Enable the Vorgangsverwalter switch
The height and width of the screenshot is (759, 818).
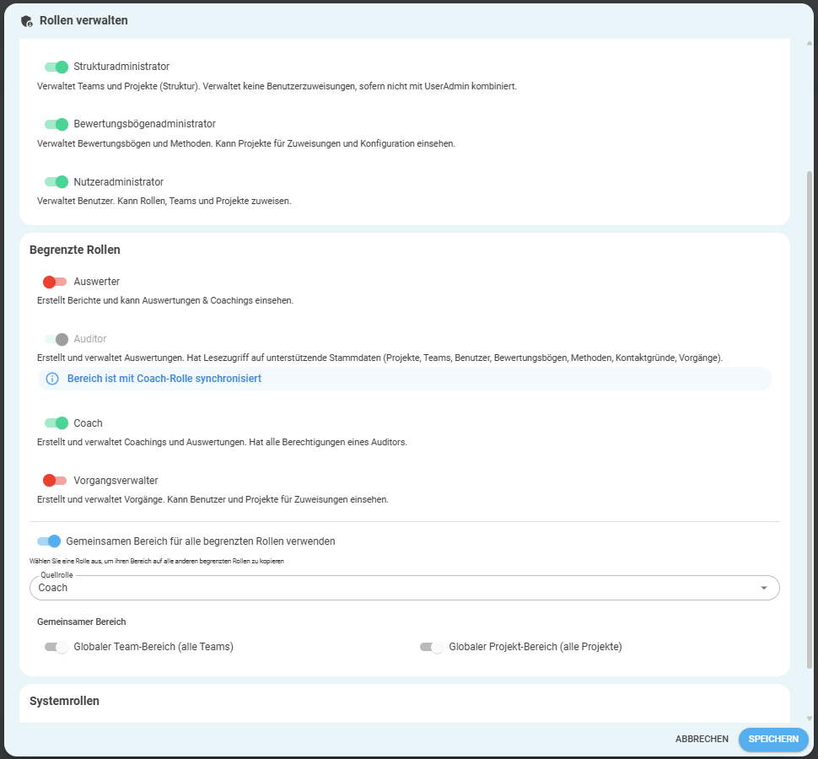point(55,481)
